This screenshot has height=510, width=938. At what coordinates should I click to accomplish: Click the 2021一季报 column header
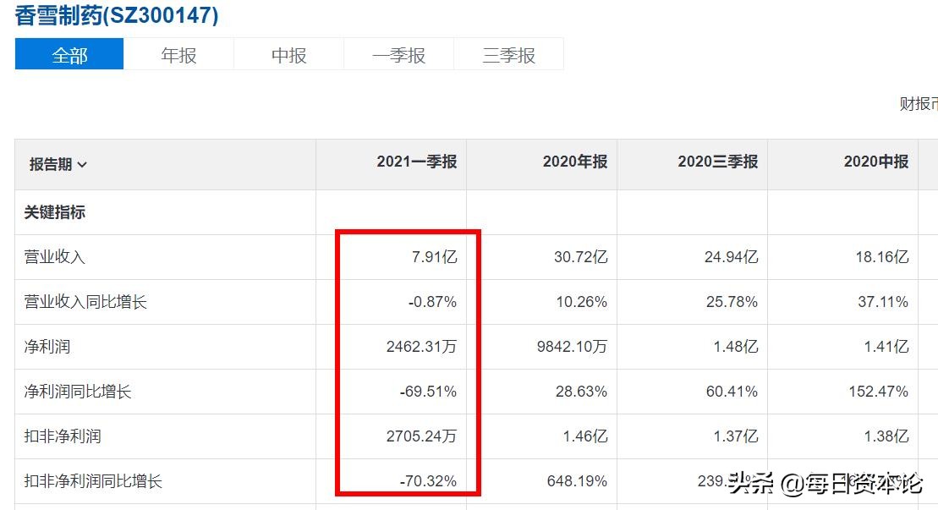[416, 162]
